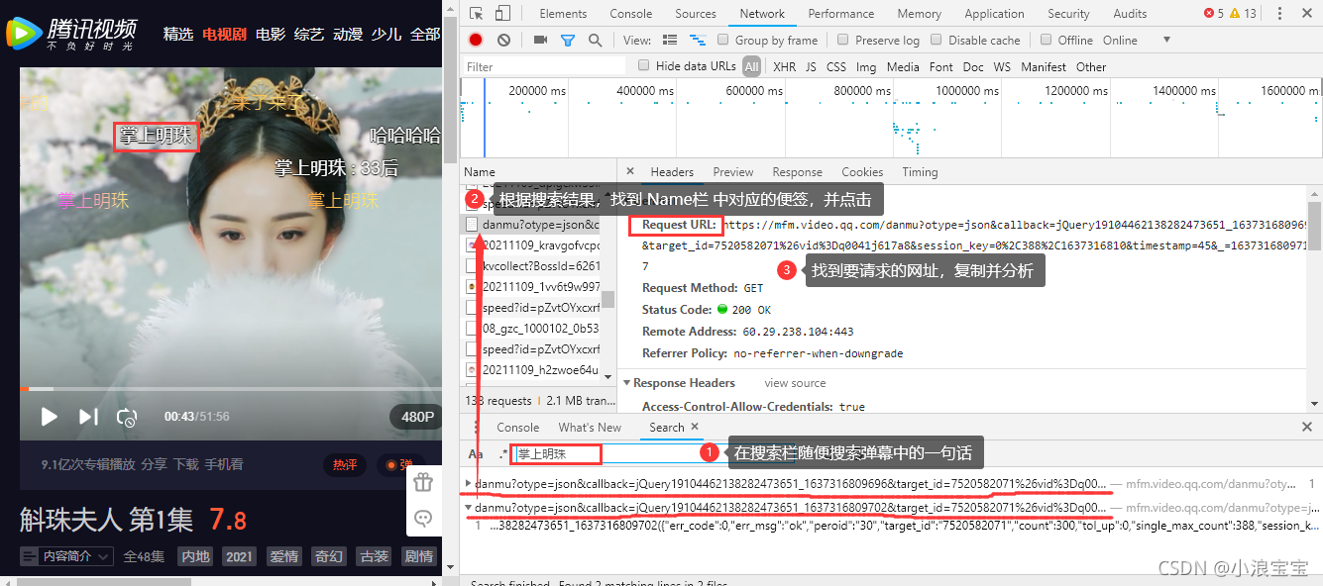
Task: Open the Elements tab
Action: (563, 14)
